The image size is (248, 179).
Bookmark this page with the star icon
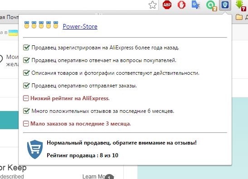(152, 5)
